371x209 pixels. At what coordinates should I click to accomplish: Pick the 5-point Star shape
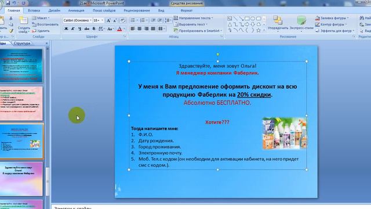pos(259,30)
